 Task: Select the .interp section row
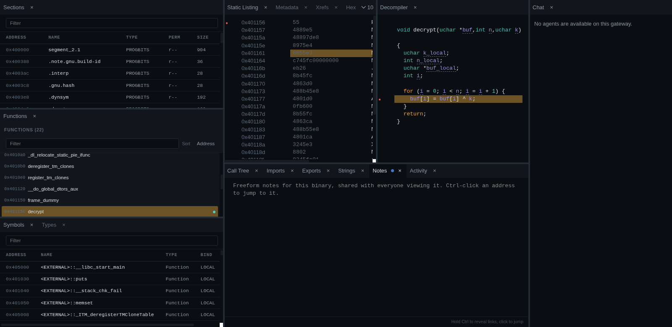tap(110, 73)
